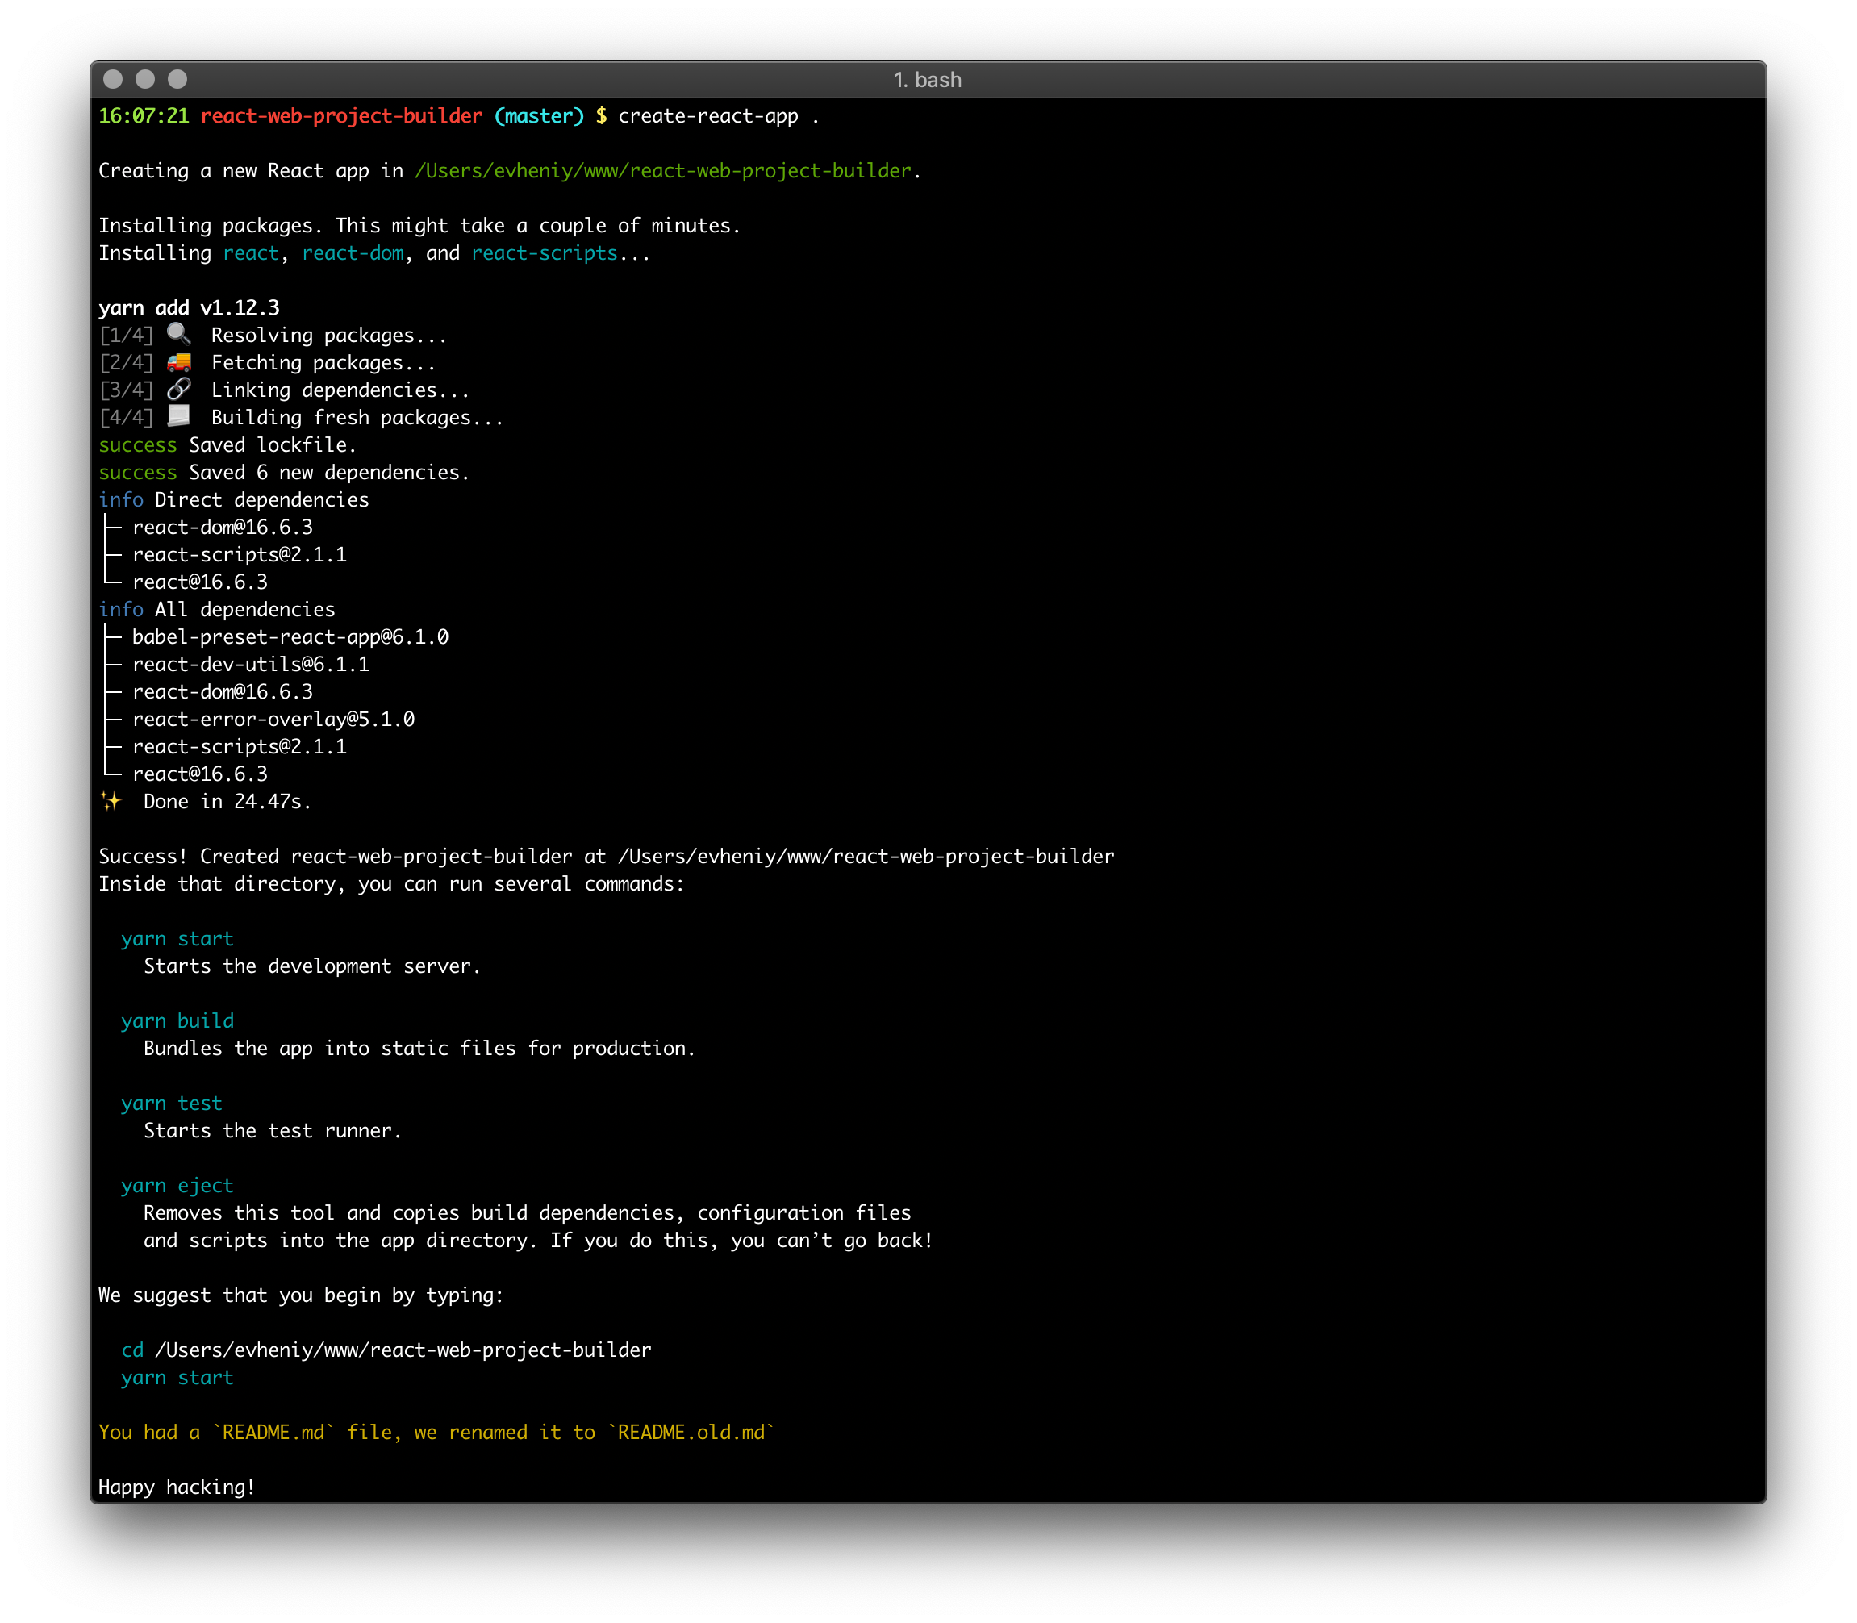Click the 1. bash title bar tab

(x=928, y=80)
